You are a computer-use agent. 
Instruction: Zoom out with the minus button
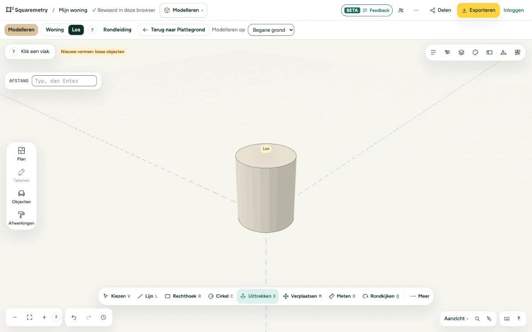click(x=15, y=317)
